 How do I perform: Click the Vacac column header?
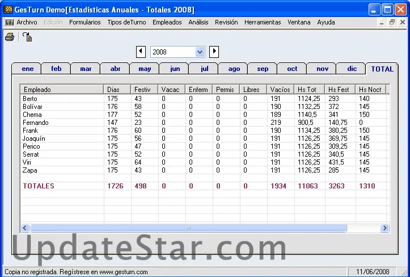171,90
